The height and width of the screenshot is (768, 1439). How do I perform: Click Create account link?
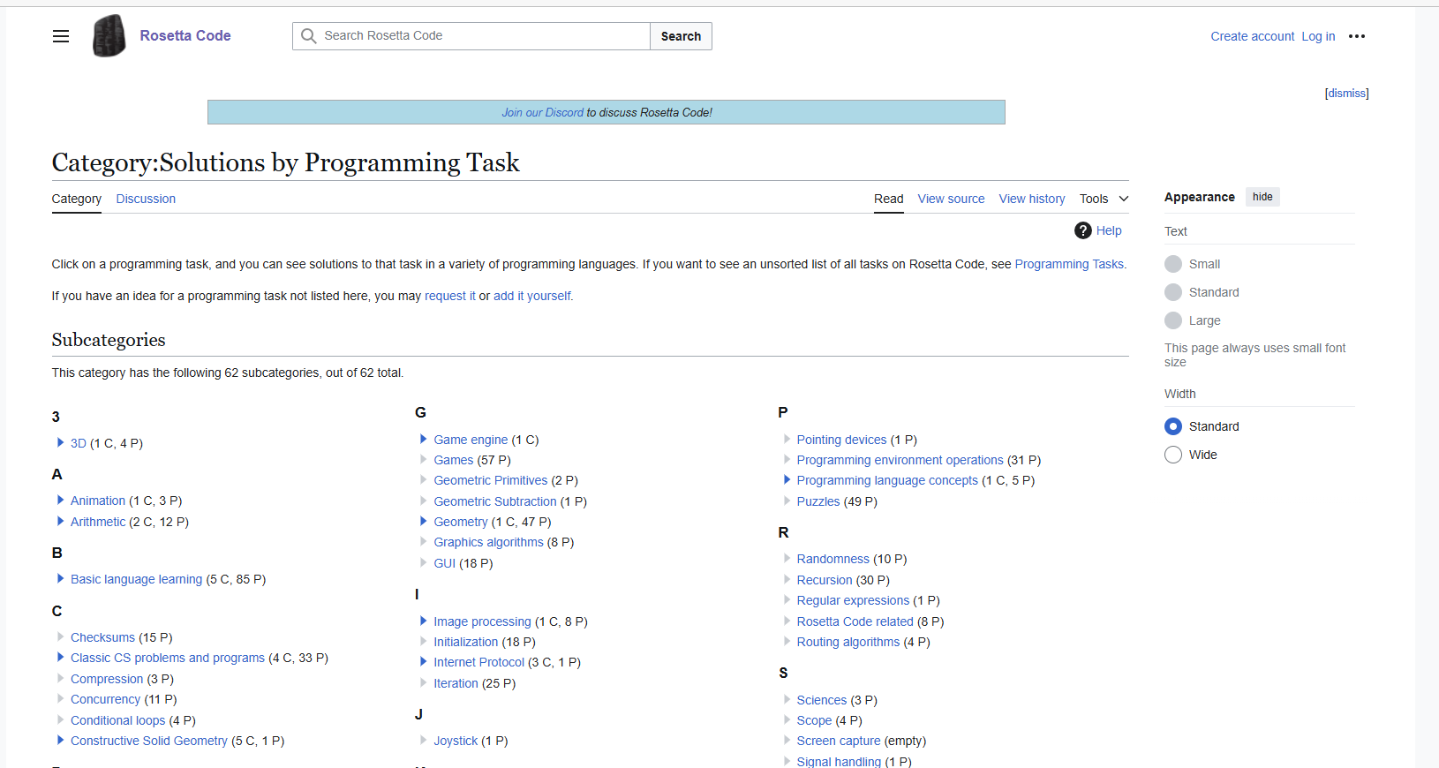tap(1253, 36)
